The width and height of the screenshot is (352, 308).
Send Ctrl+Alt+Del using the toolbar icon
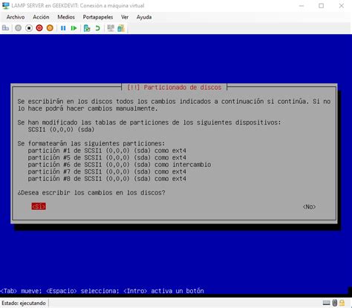point(5,28)
